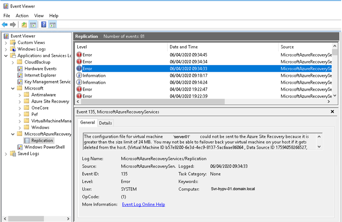Click the Up One Level folder icon
This screenshot has width=342, height=222.
point(24,25)
